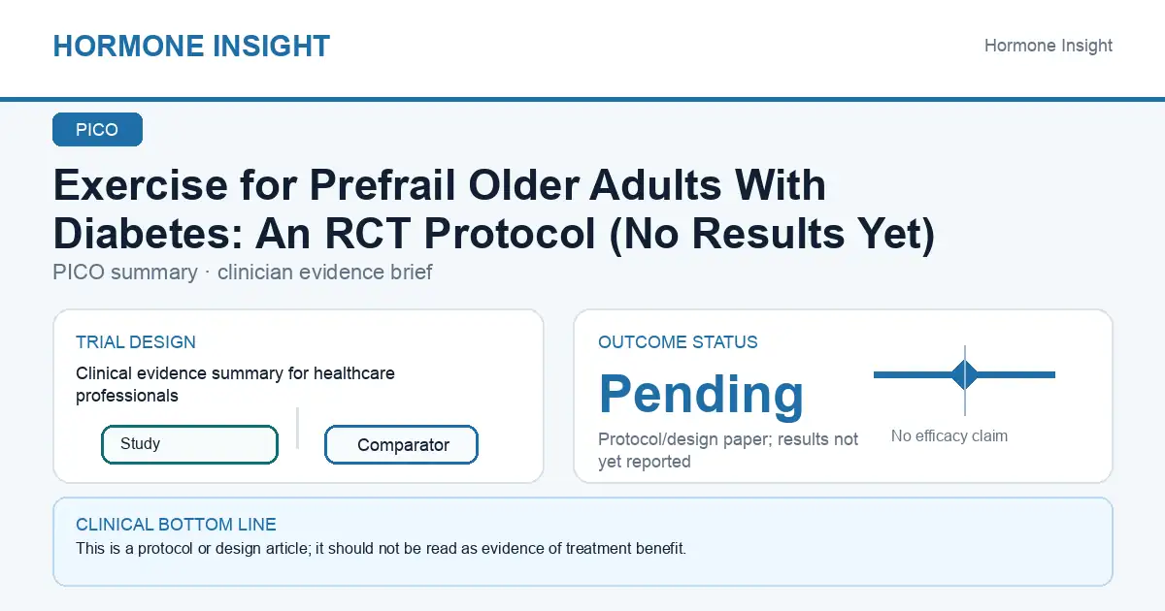This screenshot has height=611, width=1165.
Task: Click the horizontal confidence interval bar
Action: coord(964,374)
